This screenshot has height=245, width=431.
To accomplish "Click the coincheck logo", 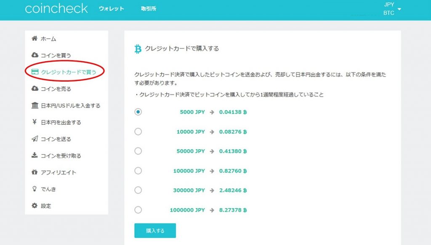I will tap(56, 8).
